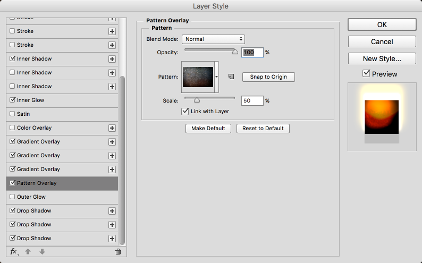
Task: Enable the Satin effect checkbox
Action: click(x=13, y=114)
